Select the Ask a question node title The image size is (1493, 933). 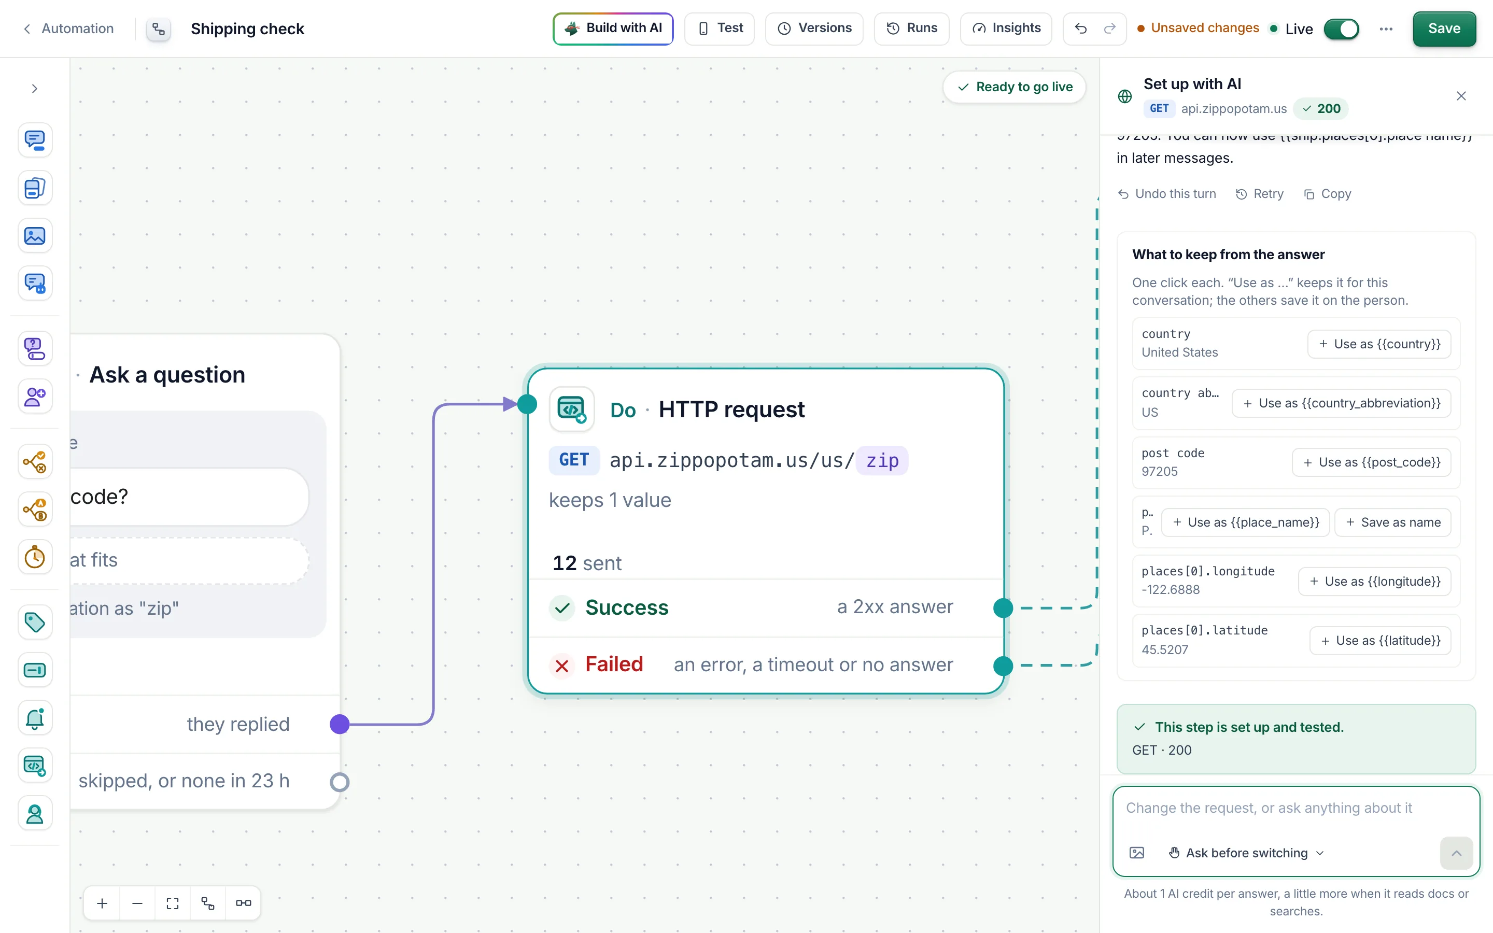click(x=167, y=375)
